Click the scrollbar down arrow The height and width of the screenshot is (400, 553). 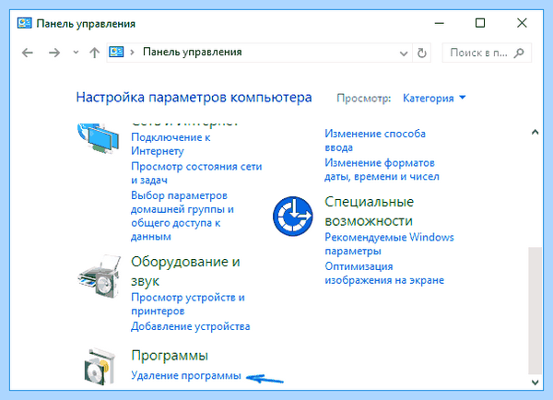coord(535,382)
